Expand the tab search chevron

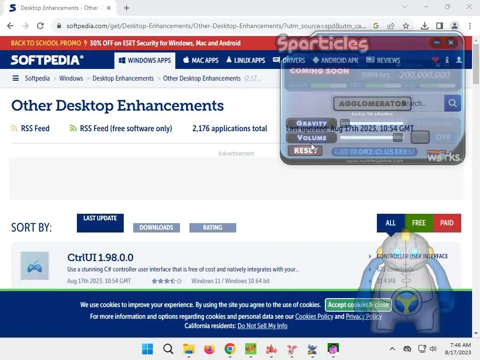click(405, 7)
